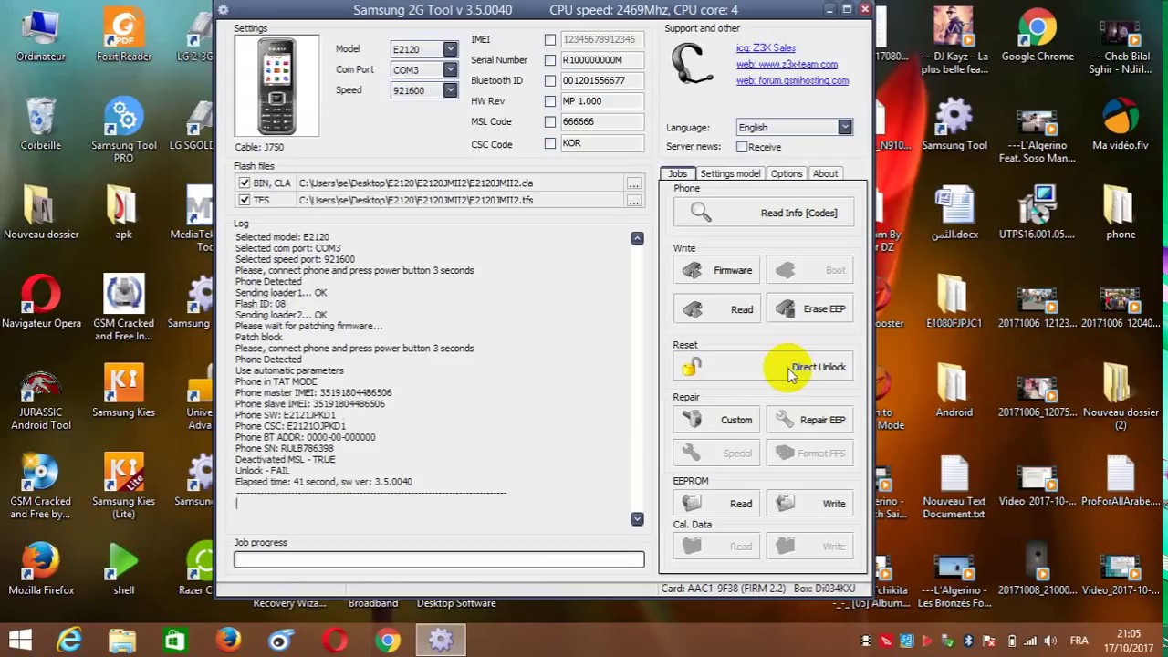1168x657 pixels.
Task: Open the Google Chrome desktop icon
Action: tap(1038, 36)
